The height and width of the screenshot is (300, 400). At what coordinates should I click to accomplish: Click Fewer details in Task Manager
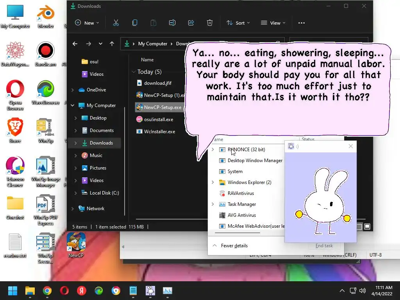(x=230, y=246)
